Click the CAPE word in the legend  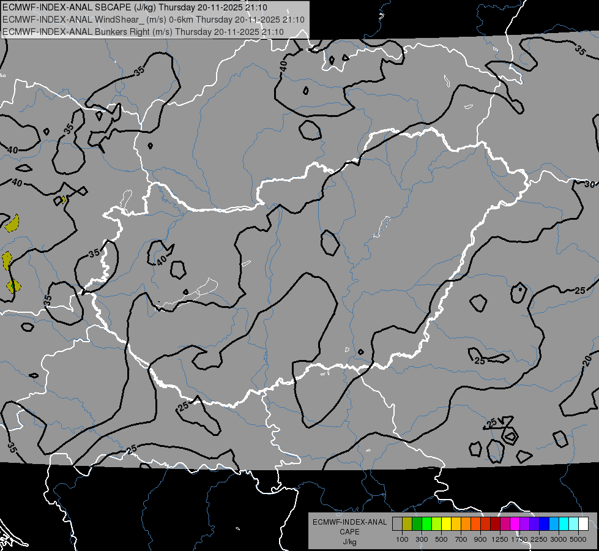349,532
